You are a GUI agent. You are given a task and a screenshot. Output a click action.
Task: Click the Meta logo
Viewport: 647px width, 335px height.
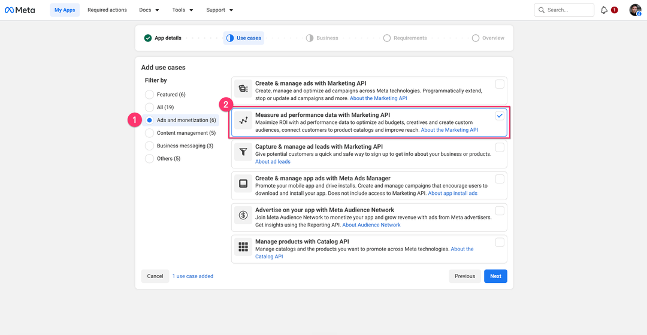point(20,10)
